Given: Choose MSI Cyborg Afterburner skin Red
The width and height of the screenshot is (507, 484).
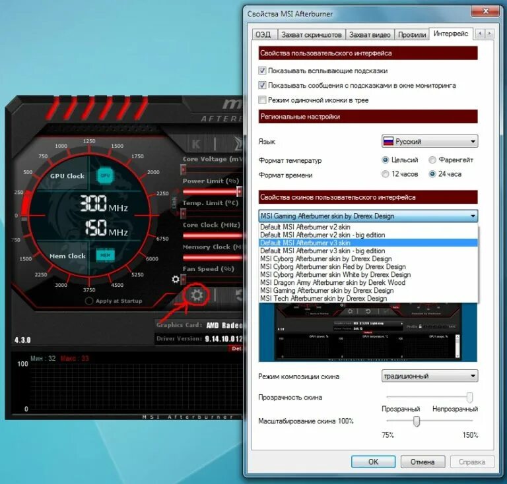Looking at the screenshot, I should click(368, 266).
